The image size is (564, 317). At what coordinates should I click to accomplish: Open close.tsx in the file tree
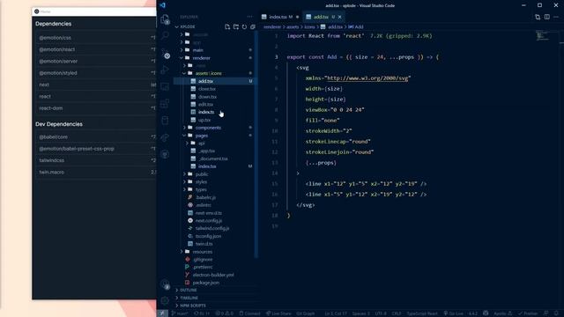[x=207, y=89]
